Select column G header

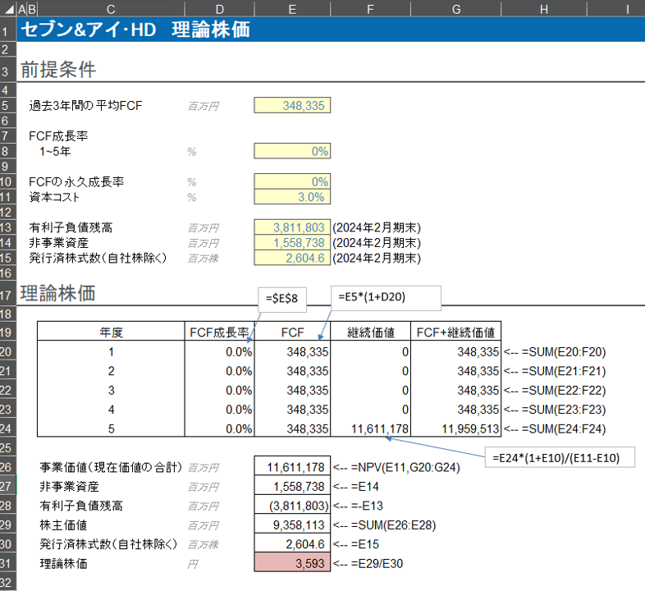[x=455, y=9]
